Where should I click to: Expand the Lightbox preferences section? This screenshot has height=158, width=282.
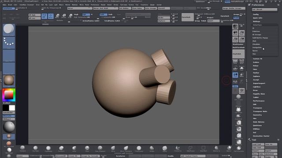tap(256, 87)
